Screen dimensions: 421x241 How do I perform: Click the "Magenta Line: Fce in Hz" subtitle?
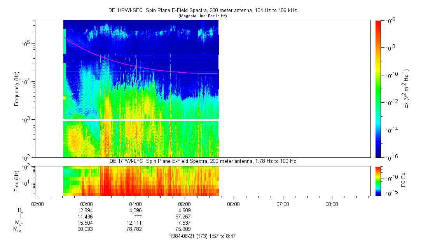coord(202,16)
